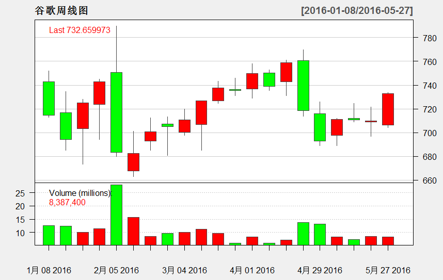Viewport: 443px width, 280px height.
Task: Select the last red volume bar at 5月 27
Action: pos(388,241)
